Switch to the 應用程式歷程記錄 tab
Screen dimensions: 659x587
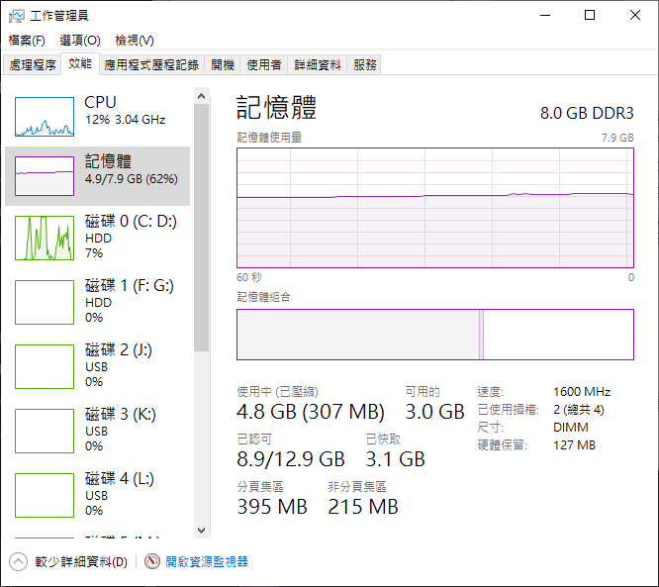point(151,64)
